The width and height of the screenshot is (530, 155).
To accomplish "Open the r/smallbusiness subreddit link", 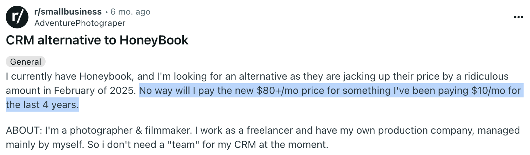I will (x=68, y=12).
